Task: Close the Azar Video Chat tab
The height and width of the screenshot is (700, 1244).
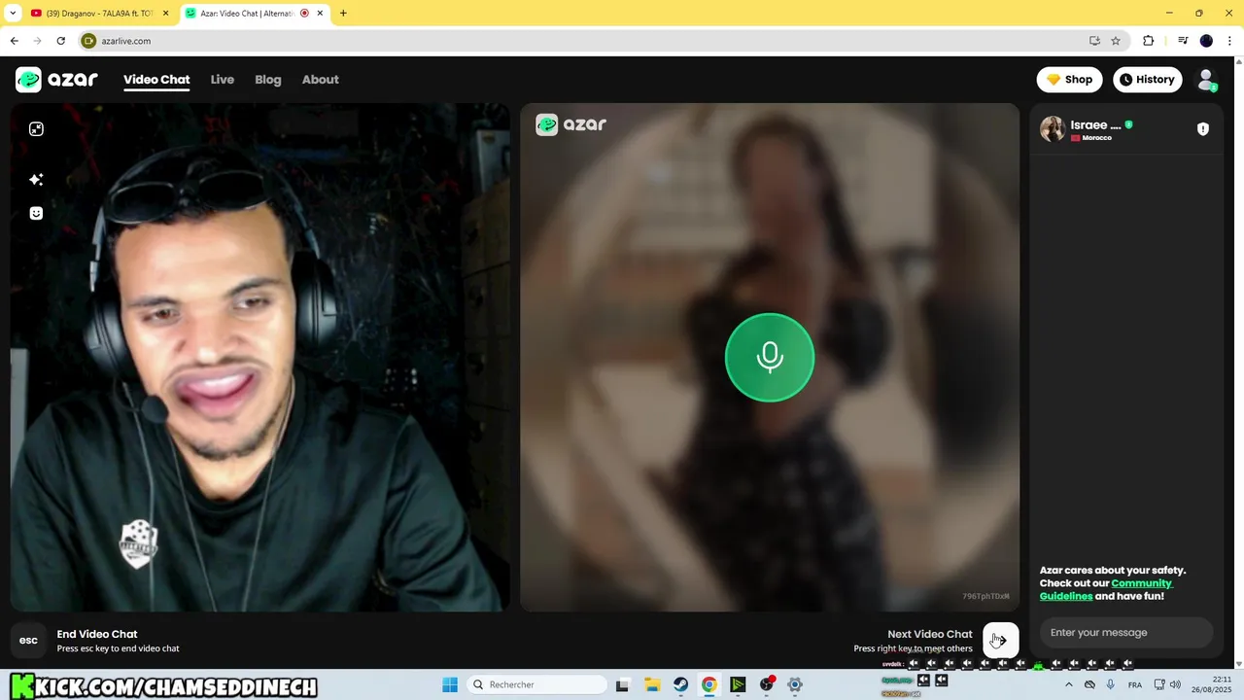Action: pos(320,14)
